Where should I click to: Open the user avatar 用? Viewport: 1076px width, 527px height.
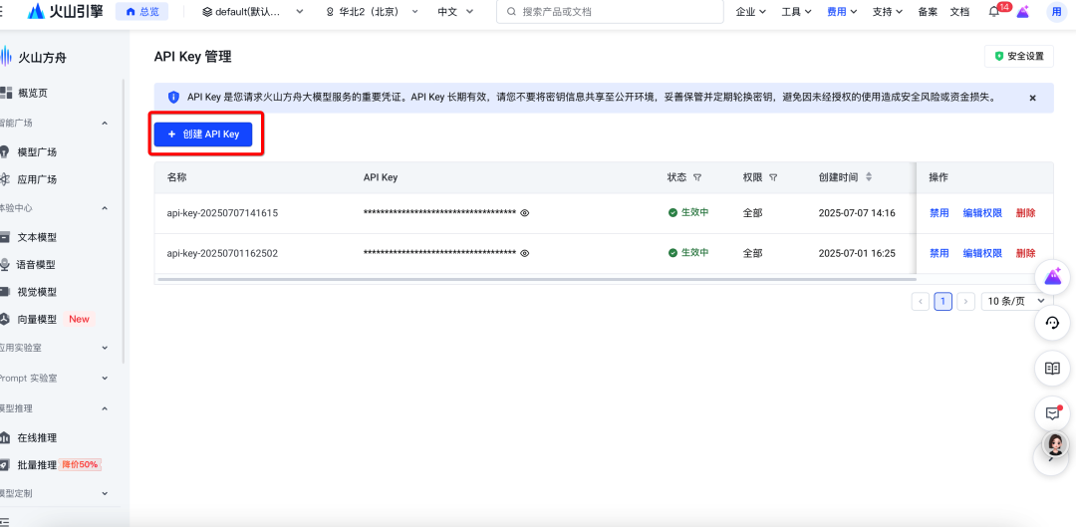click(x=1057, y=12)
